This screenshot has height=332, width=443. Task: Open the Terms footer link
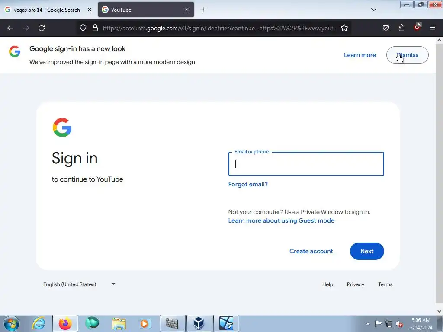click(x=385, y=284)
